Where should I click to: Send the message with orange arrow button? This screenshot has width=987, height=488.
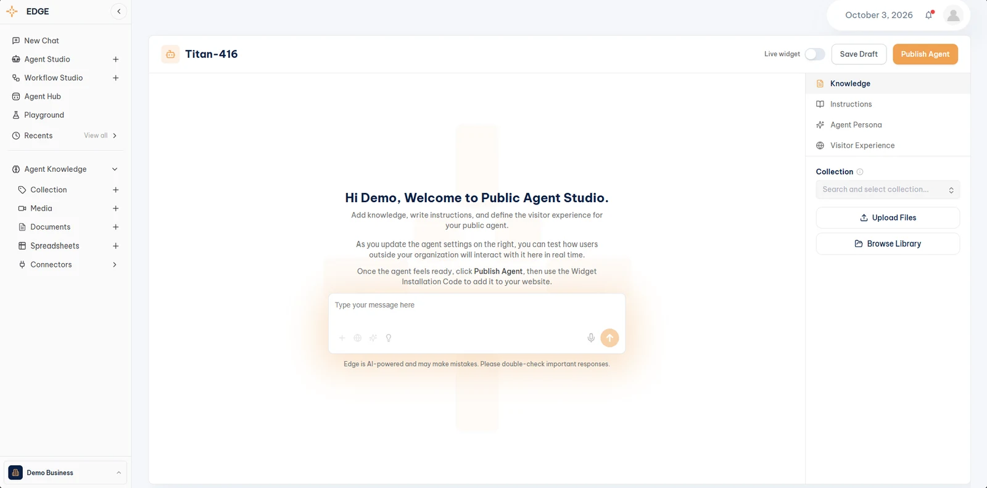[609, 338]
